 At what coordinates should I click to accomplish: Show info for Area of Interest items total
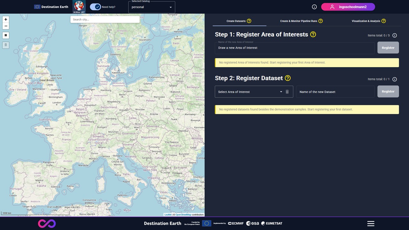tap(395, 35)
